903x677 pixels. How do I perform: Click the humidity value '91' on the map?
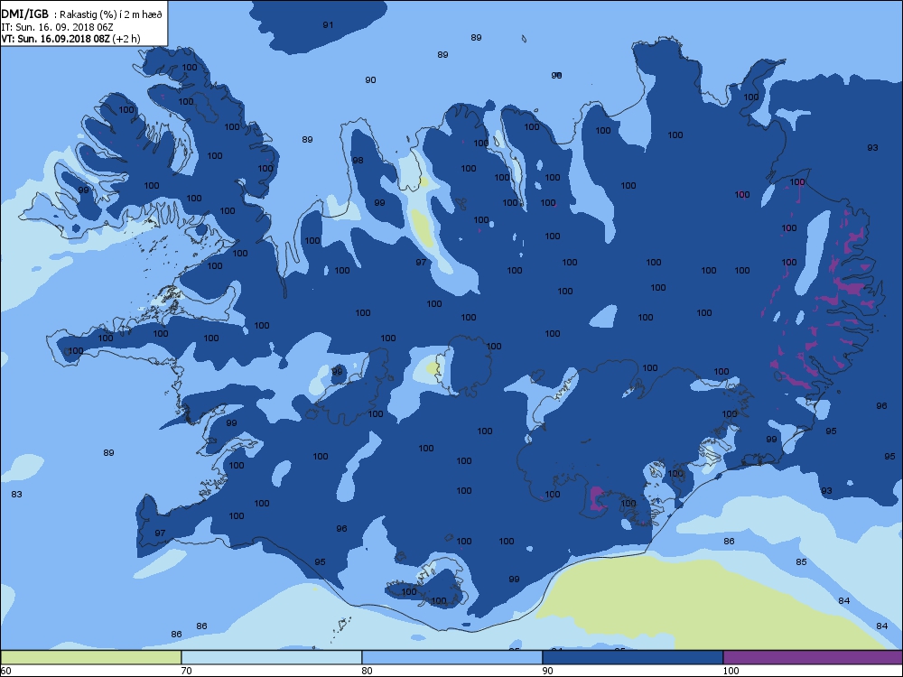pyautogui.click(x=328, y=24)
